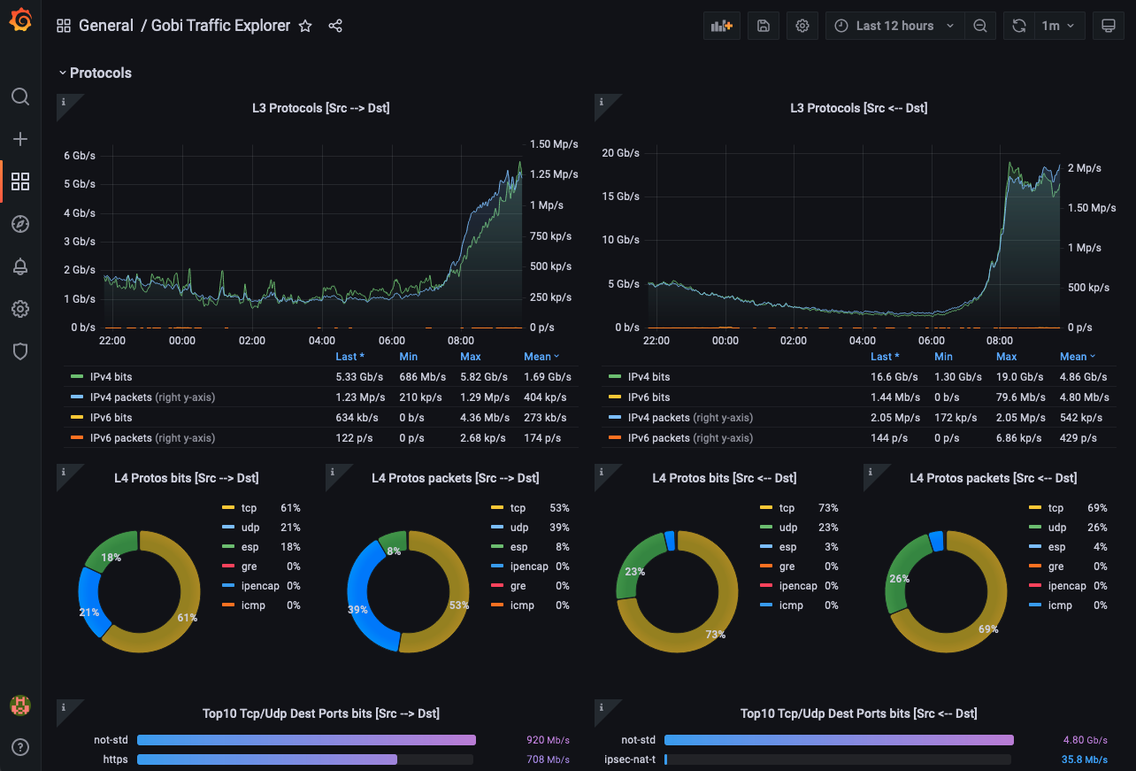Open the Help question mark icon

pyautogui.click(x=20, y=747)
